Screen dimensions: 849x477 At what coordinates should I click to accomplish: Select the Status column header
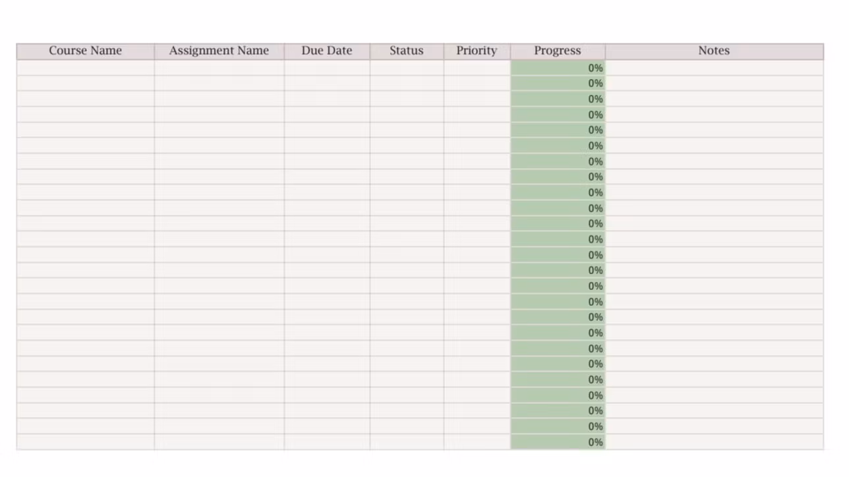[x=407, y=51]
